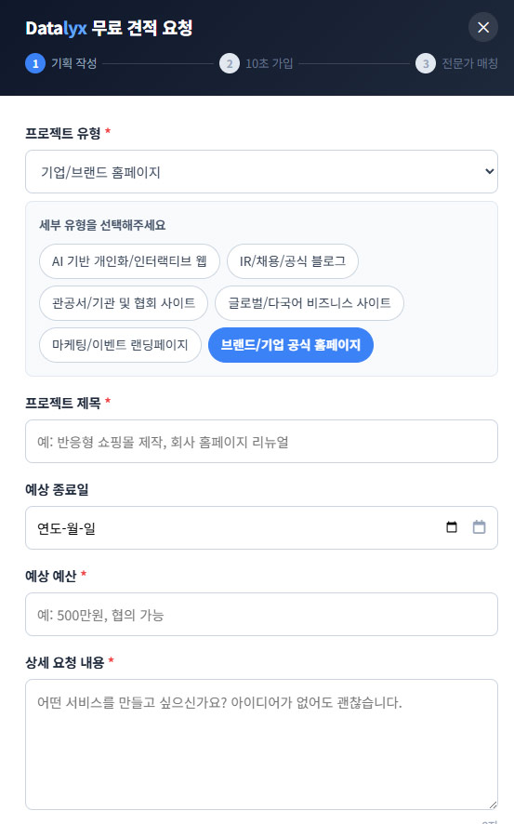Close the Datalyx quote request dialog
This screenshot has width=514, height=824.
483,27
